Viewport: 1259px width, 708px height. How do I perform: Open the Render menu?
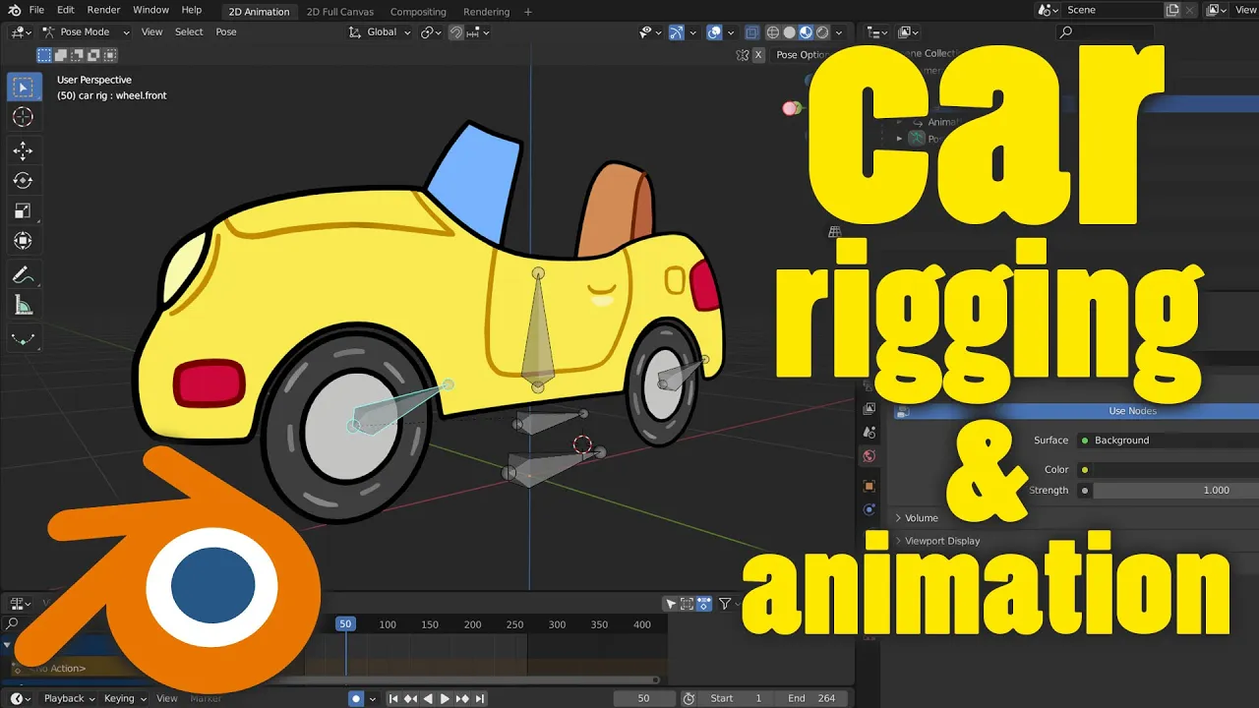click(x=103, y=10)
